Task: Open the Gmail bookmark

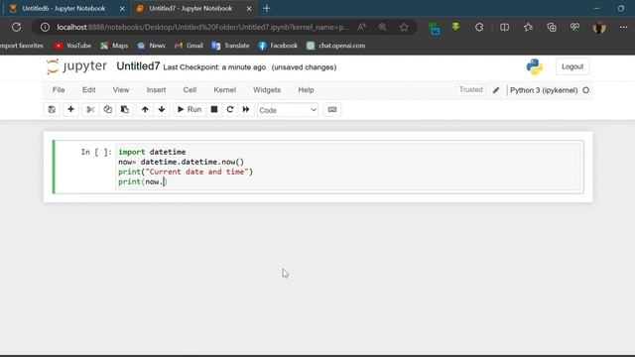Action: [x=189, y=46]
